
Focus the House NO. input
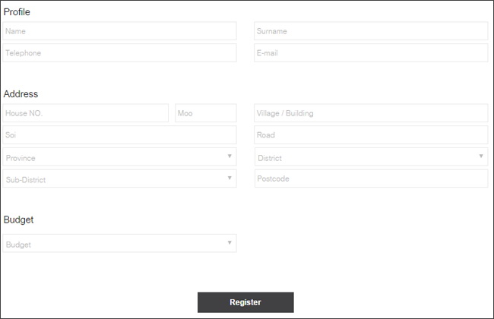(85, 113)
